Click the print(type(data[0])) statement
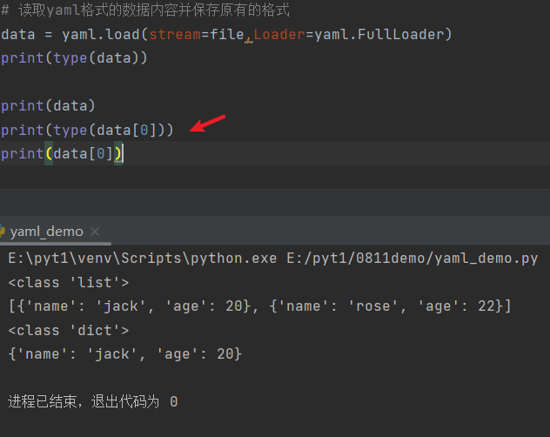 (87, 130)
